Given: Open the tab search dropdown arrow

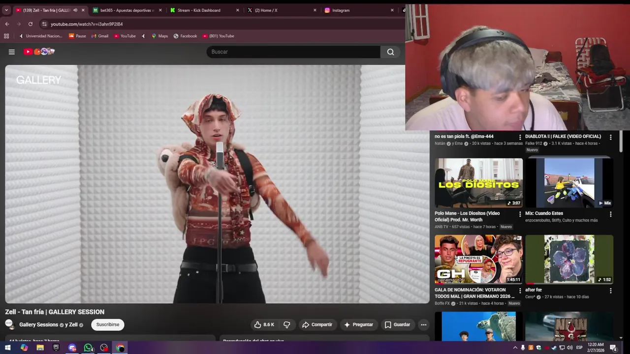Looking at the screenshot, I should click(x=6, y=10).
